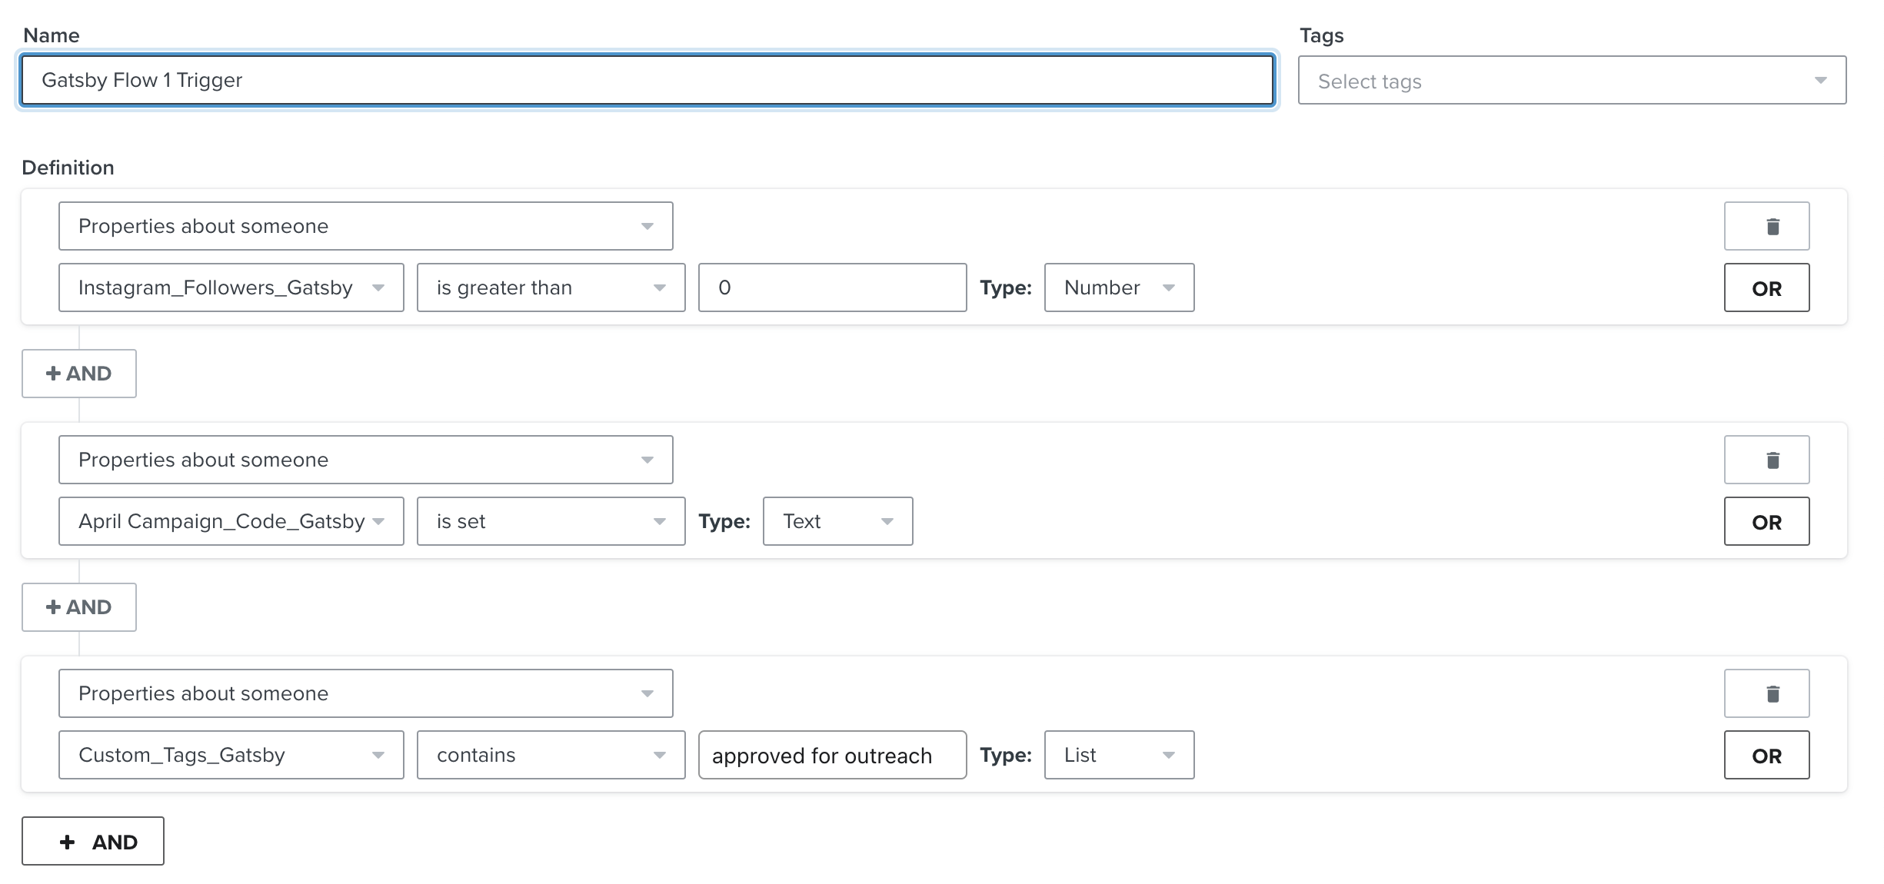Open the Number type dropdown
Screen dimensions: 1884x884
(x=1119, y=287)
